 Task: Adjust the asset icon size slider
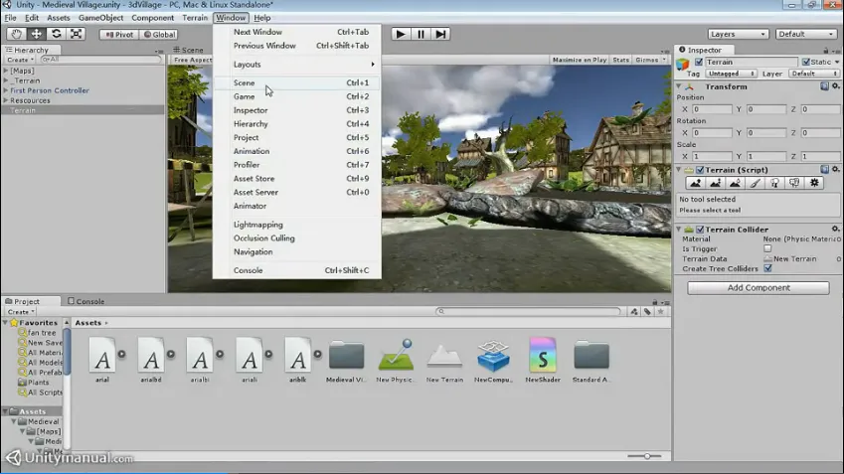pos(646,456)
